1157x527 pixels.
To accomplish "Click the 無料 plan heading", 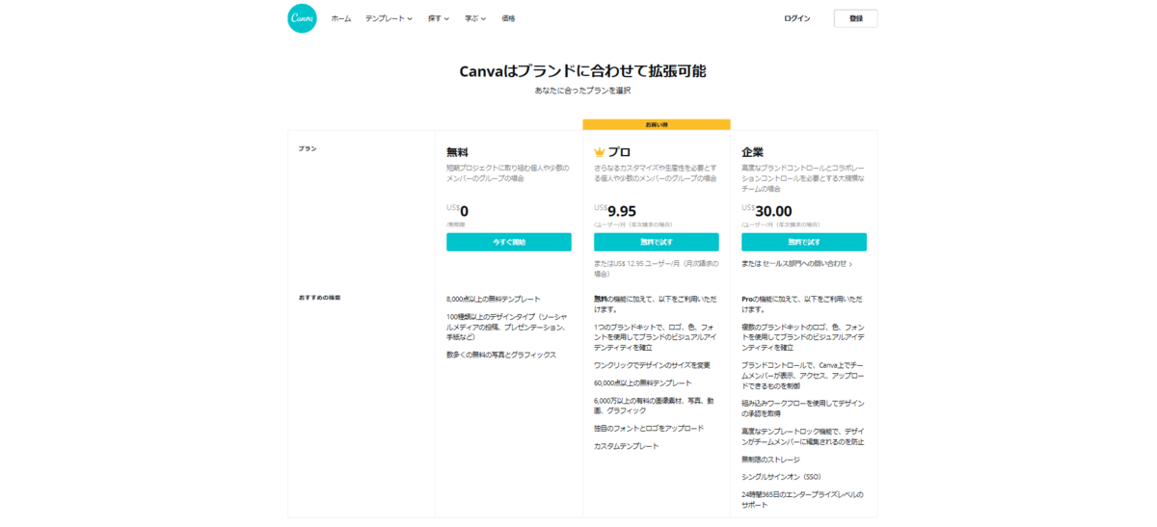I will [457, 152].
